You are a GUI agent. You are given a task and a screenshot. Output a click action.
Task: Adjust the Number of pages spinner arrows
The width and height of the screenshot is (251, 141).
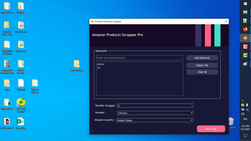191,106
